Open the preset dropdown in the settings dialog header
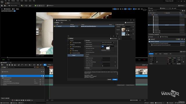Viewport: 186px width, 104px height. (x=114, y=38)
